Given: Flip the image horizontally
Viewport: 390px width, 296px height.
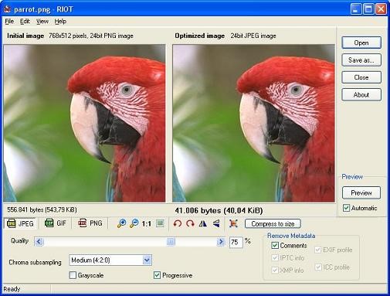Looking at the screenshot, I should (x=203, y=223).
